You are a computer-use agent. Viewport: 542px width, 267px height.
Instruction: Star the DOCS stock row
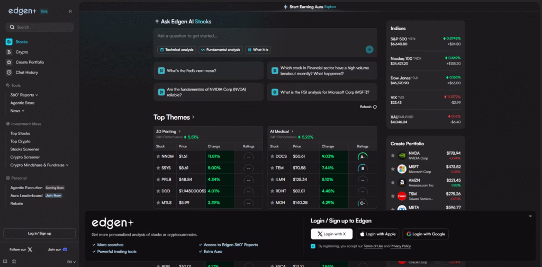click(273, 156)
